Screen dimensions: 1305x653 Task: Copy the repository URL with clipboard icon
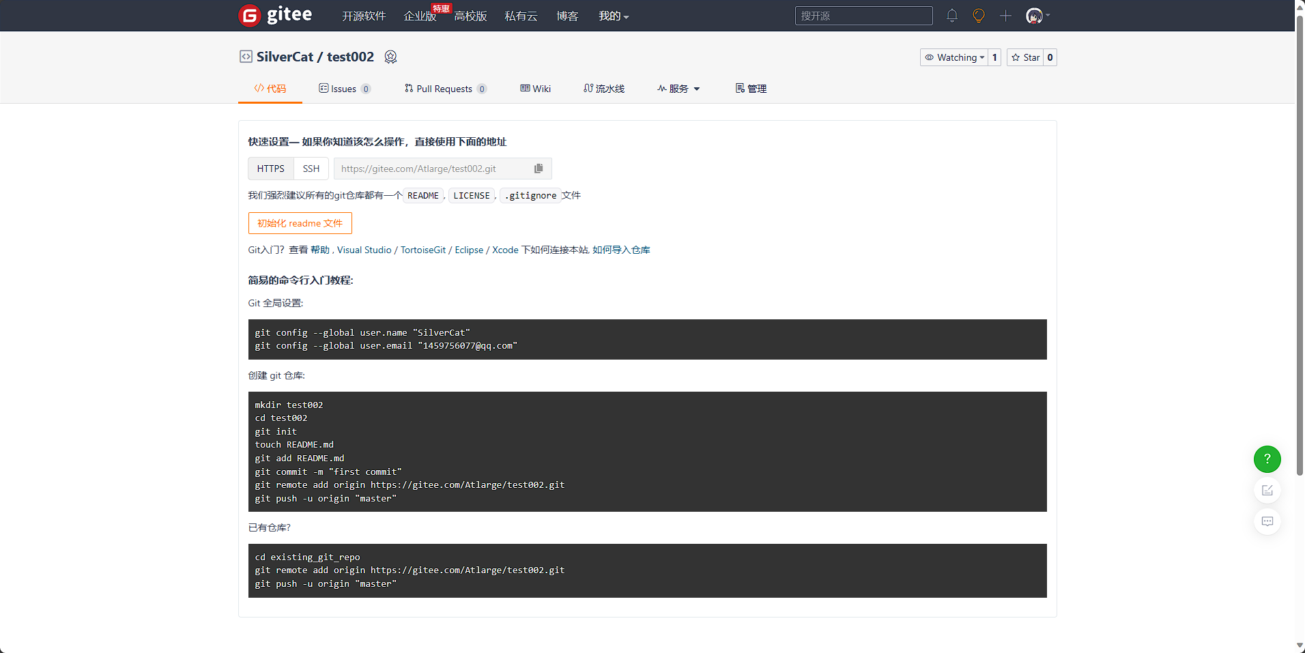[x=539, y=169]
